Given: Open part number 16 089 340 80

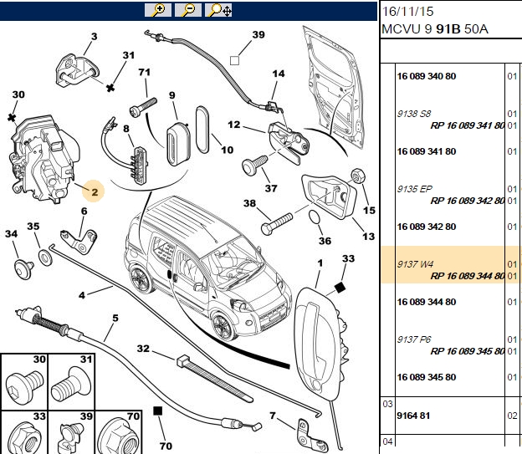Looking at the screenshot, I should pos(426,76).
